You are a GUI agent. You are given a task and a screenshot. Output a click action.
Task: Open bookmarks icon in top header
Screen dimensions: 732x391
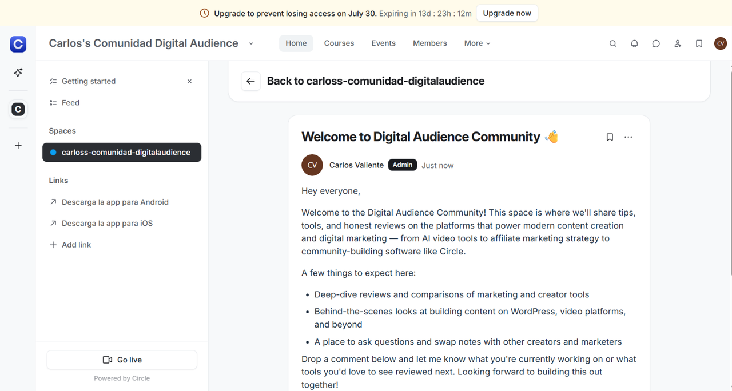[699, 43]
